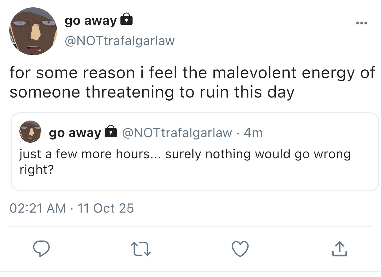Click the word "right?" in the quoted tweet
This screenshot has width=381, height=277.
point(37,170)
